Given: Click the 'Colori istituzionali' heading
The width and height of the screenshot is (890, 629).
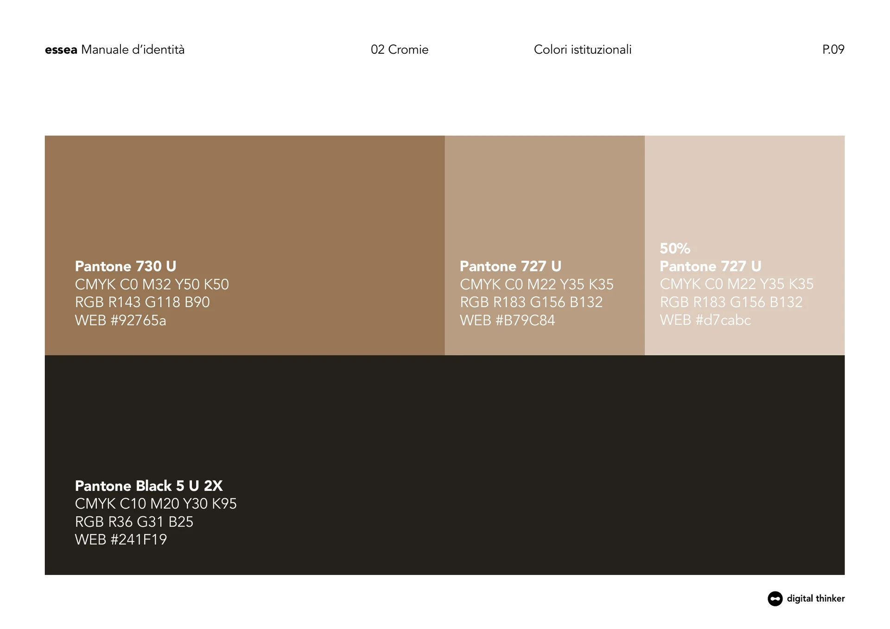Looking at the screenshot, I should click(x=583, y=50).
